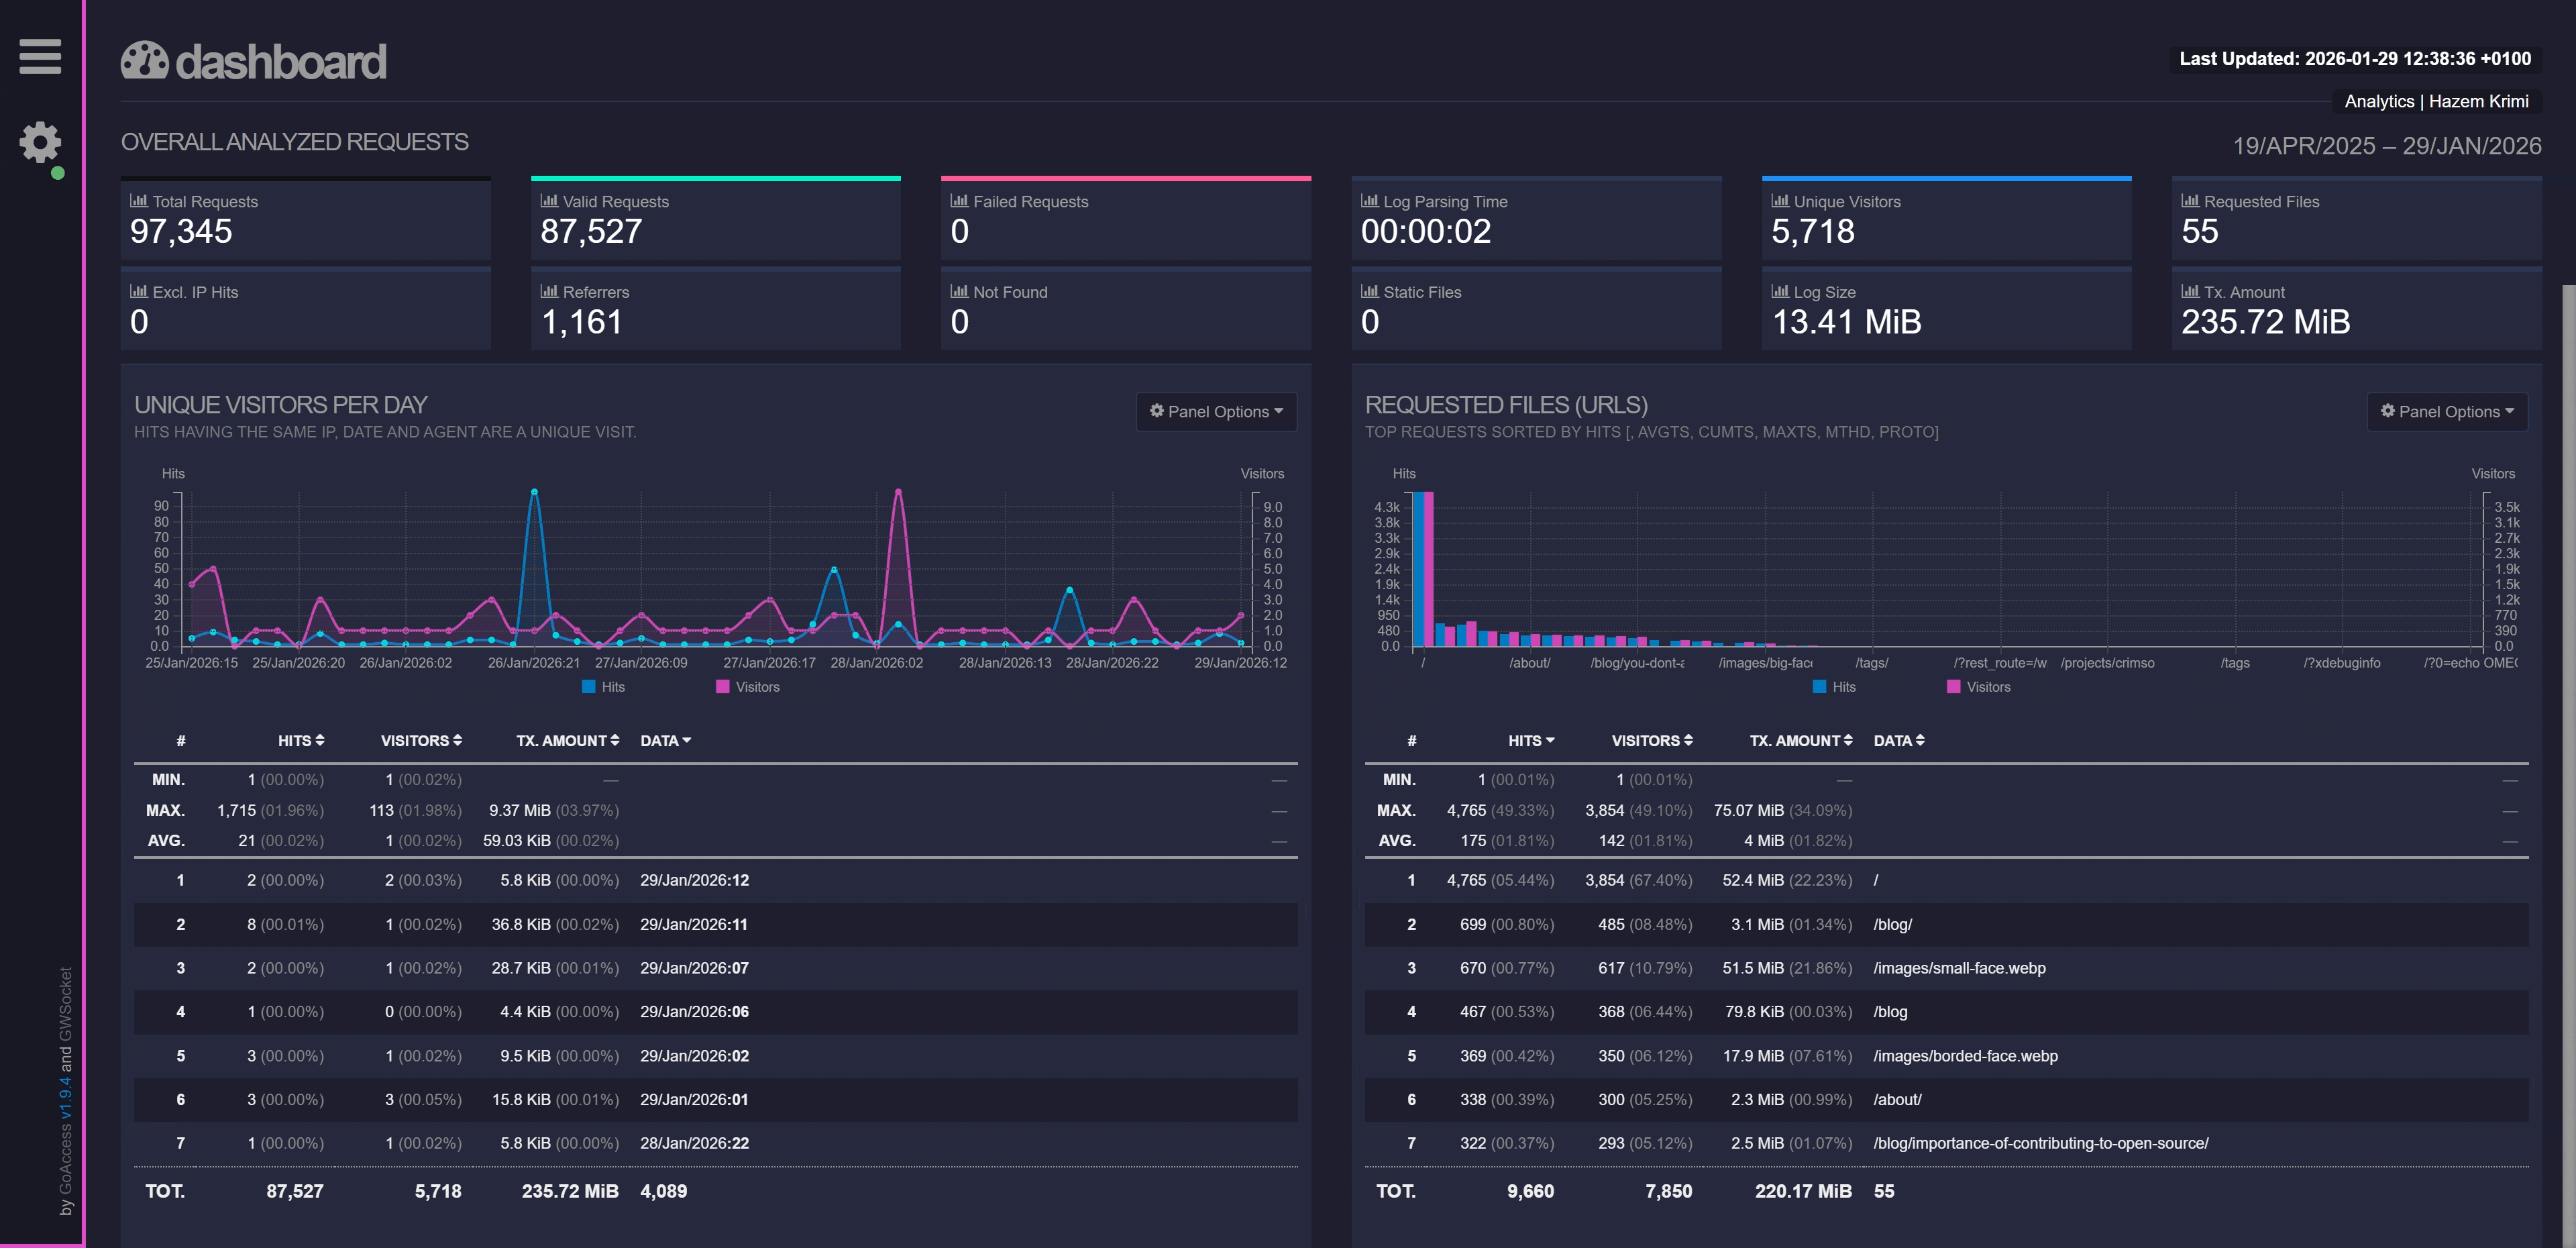Click chart icon beside Unique Visitors stat

click(x=1780, y=201)
